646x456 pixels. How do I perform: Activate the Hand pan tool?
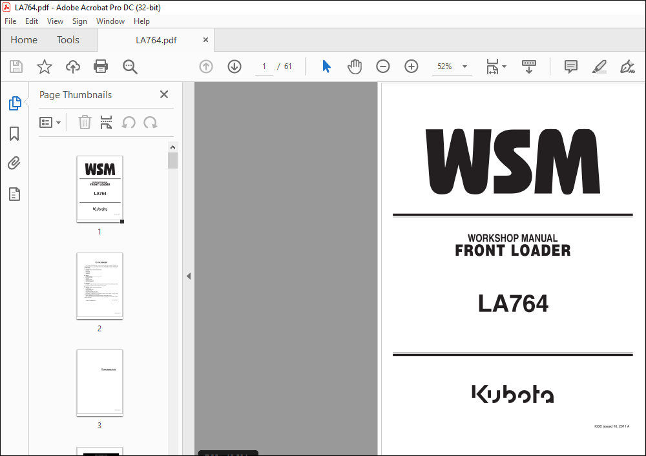(354, 67)
